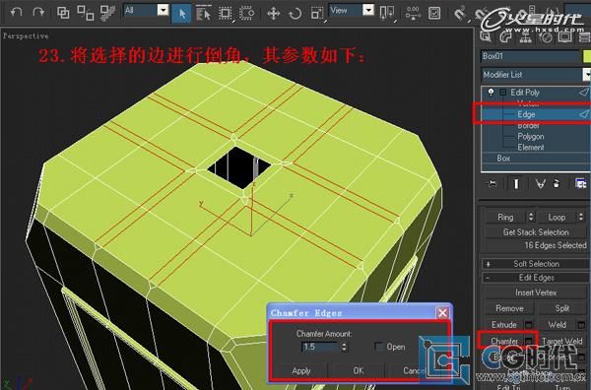Screen dimensions: 591x390
Task: Enable the Open checkbox in Chamfer Edges
Action: [378, 347]
